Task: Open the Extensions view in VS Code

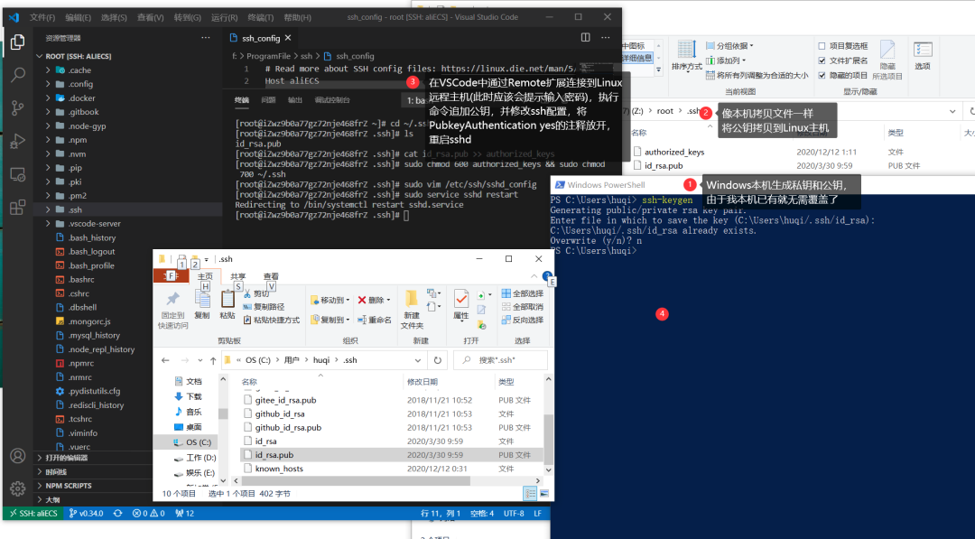Action: tap(17, 207)
